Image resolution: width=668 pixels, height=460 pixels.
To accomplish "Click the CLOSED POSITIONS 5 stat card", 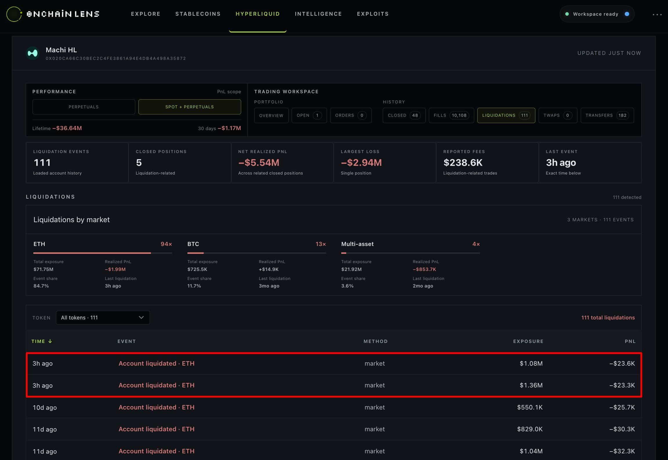I will coord(180,162).
